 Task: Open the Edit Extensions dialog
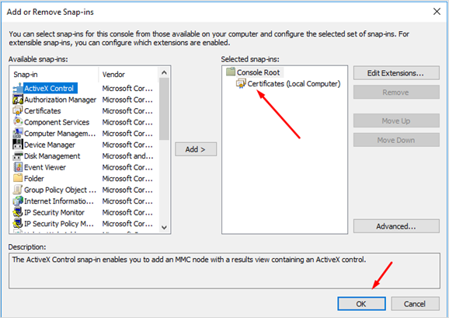pyautogui.click(x=396, y=73)
